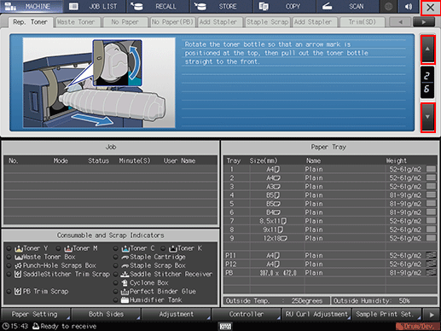Click the Staple Scrap Box icon

click(125, 266)
